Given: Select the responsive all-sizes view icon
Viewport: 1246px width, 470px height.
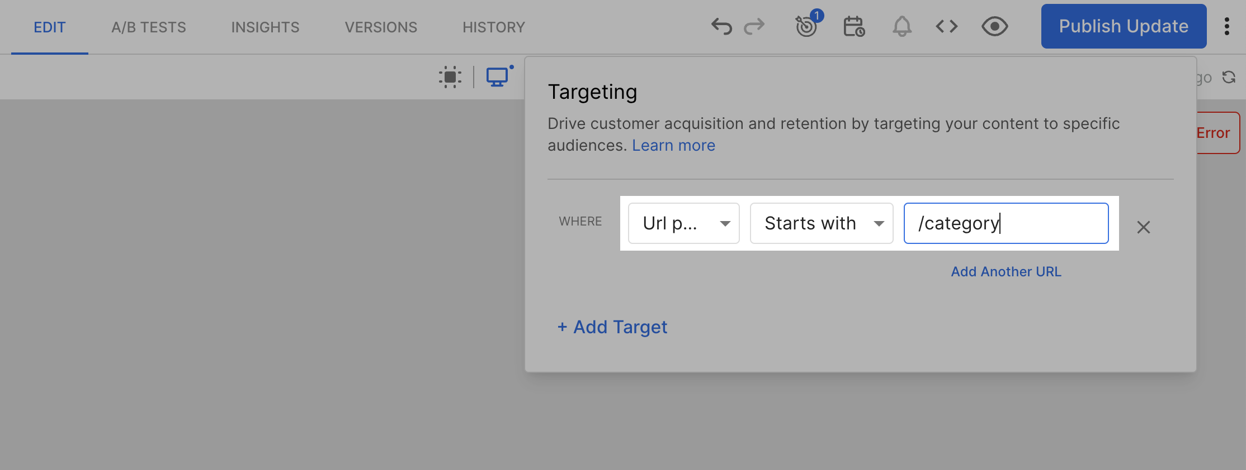Looking at the screenshot, I should 450,77.
